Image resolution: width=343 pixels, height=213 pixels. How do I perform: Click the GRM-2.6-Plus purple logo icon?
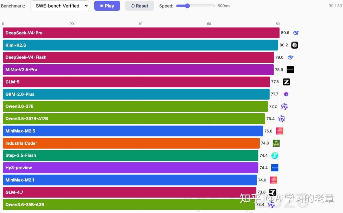coord(286,94)
